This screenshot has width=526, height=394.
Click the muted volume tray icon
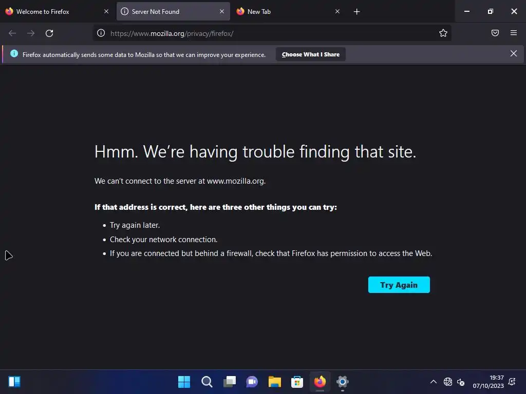(461, 382)
